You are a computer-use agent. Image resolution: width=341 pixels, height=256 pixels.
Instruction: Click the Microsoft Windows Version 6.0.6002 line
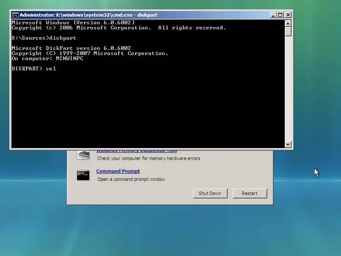click(73, 23)
